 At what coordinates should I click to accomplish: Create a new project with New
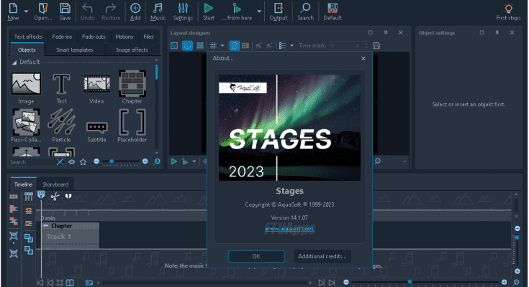[13, 11]
